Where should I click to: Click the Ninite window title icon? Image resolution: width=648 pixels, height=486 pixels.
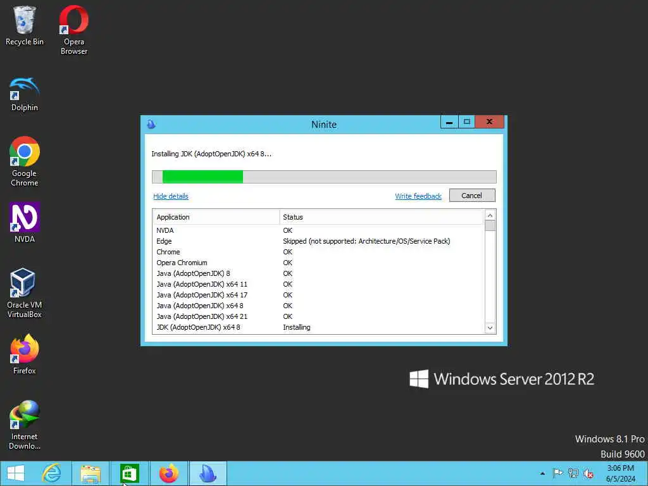151,124
